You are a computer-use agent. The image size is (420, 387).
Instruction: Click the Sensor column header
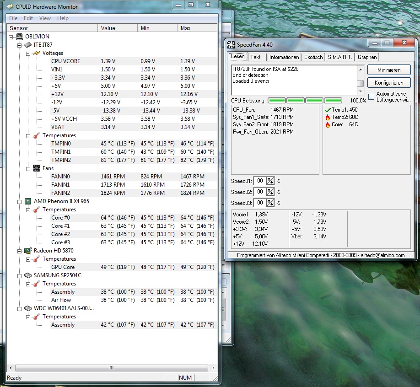(52, 28)
